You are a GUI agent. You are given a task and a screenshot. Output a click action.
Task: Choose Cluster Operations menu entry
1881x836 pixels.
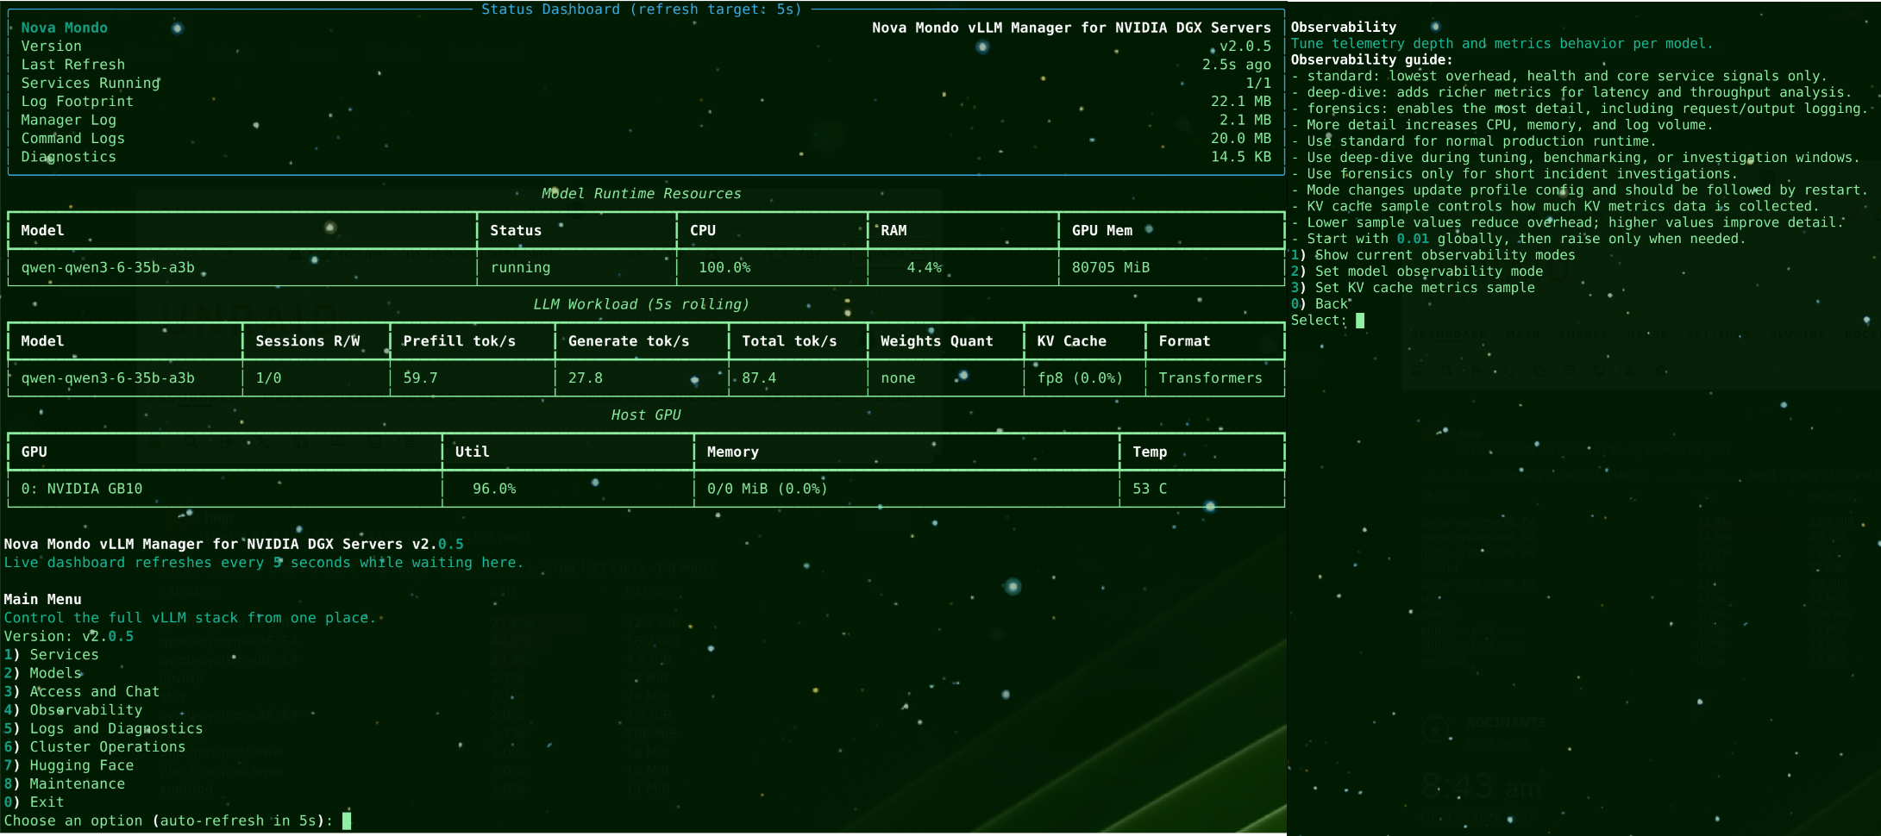pyautogui.click(x=95, y=747)
